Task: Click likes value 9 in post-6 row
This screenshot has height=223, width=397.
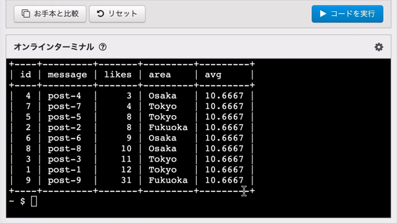Action: click(129, 138)
